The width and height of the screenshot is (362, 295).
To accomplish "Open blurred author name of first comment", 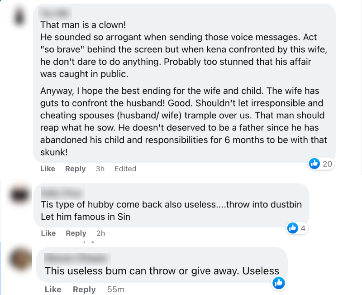I will pyautogui.click(x=56, y=13).
